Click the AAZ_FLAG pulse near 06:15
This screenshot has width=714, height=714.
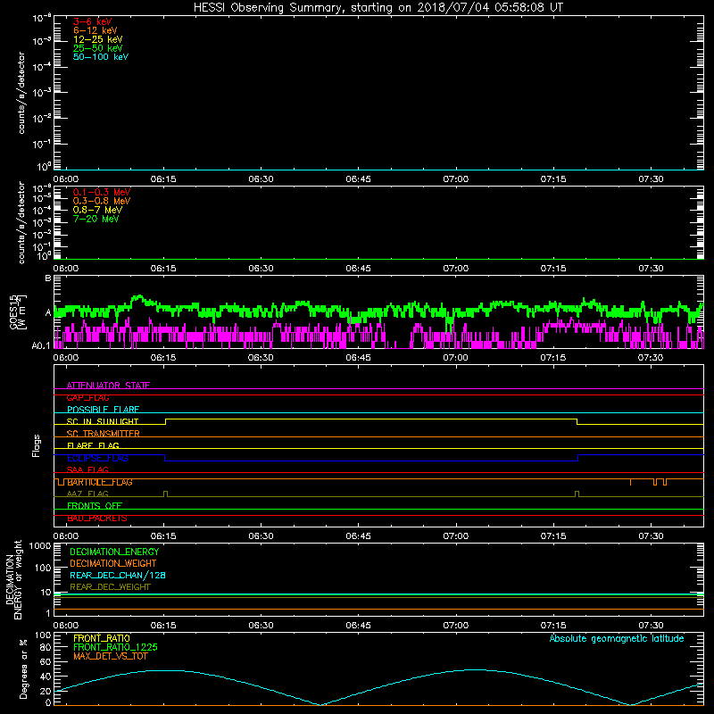(165, 494)
